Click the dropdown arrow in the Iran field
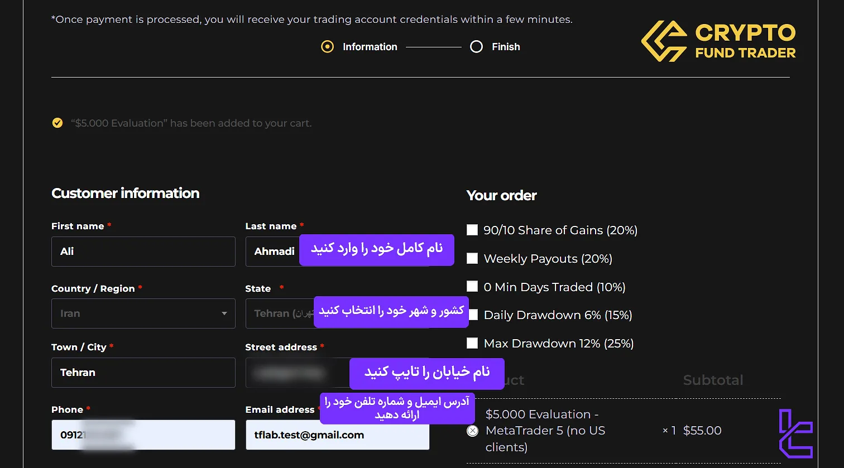This screenshot has width=844, height=468. click(224, 313)
